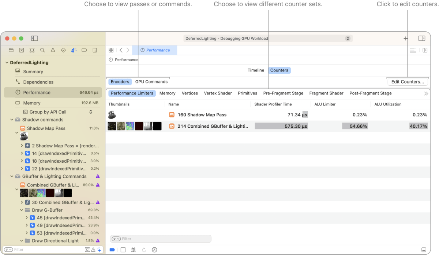Open the Breakpoint navigator tag icon
The width and height of the screenshot is (439, 255).
click(x=84, y=50)
